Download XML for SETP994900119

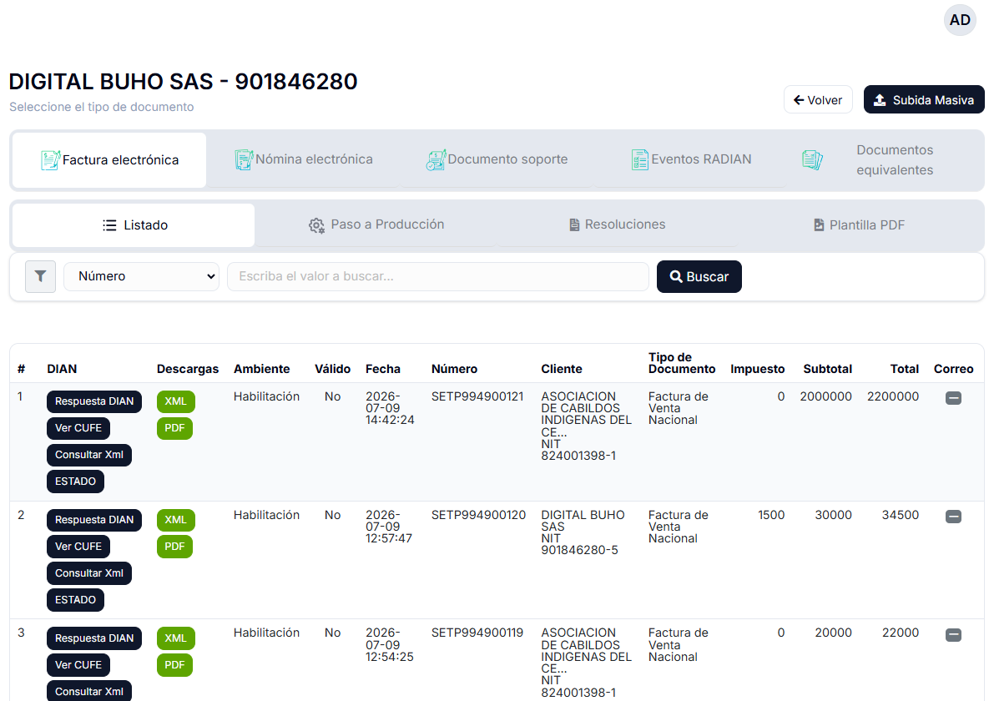click(175, 638)
